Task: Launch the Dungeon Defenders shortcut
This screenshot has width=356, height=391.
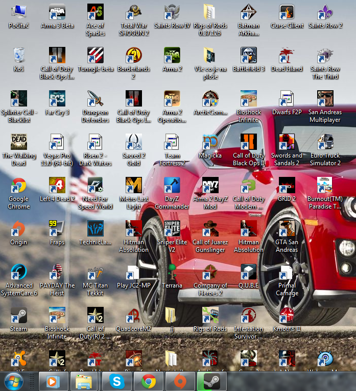Action: click(96, 99)
